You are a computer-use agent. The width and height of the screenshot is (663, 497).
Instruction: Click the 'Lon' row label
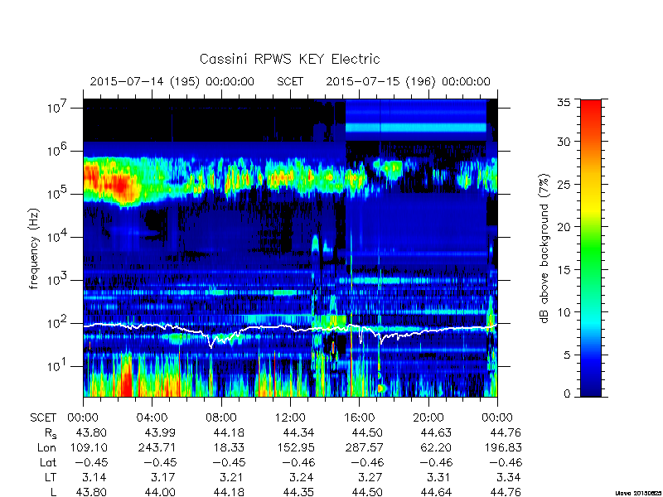click(46, 447)
